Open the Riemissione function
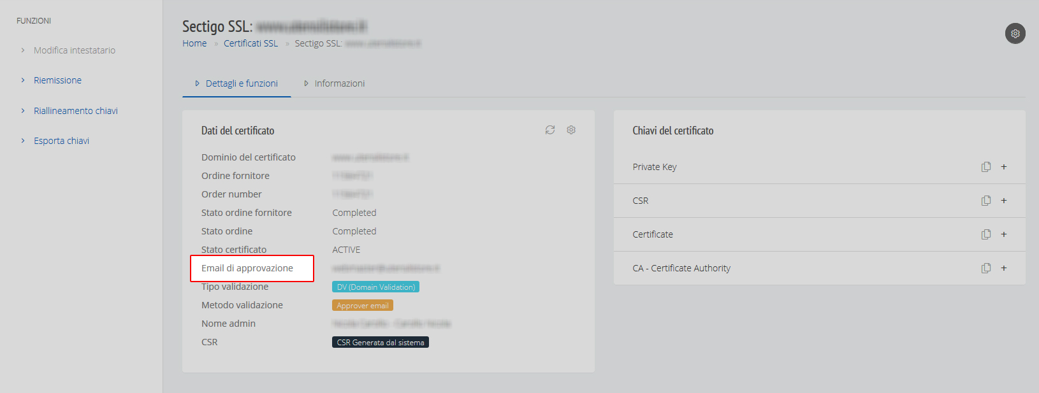This screenshot has width=1039, height=393. [57, 80]
